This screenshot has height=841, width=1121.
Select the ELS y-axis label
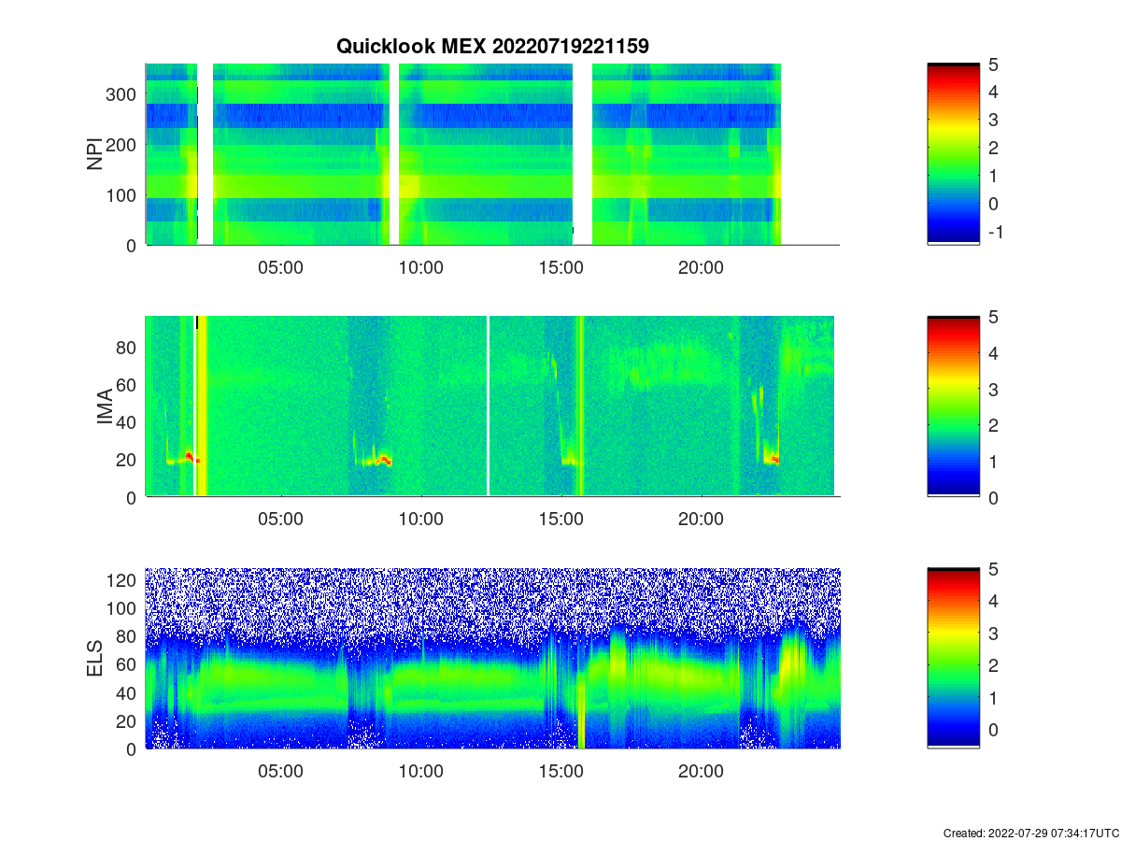pyautogui.click(x=94, y=659)
